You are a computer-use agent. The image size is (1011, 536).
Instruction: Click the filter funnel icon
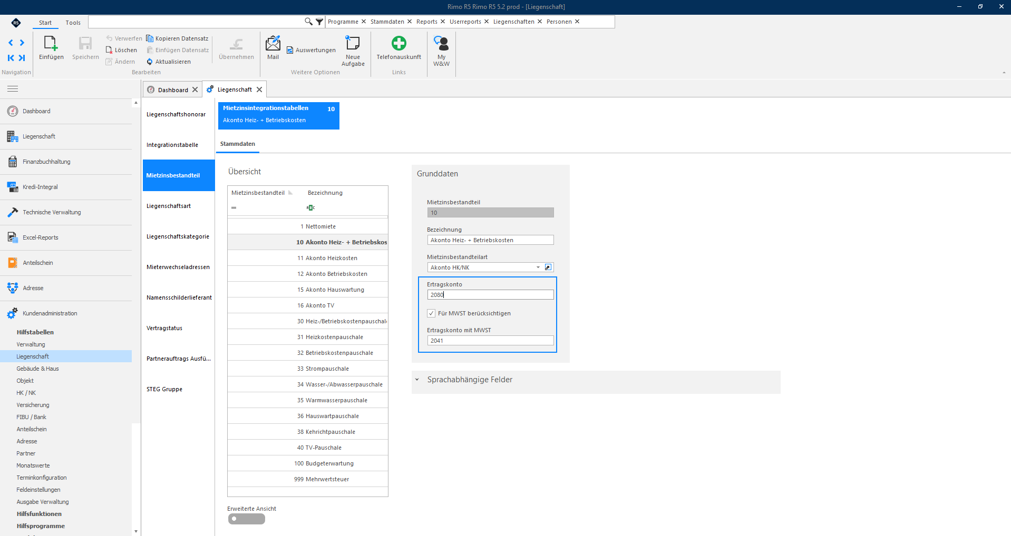tap(319, 22)
